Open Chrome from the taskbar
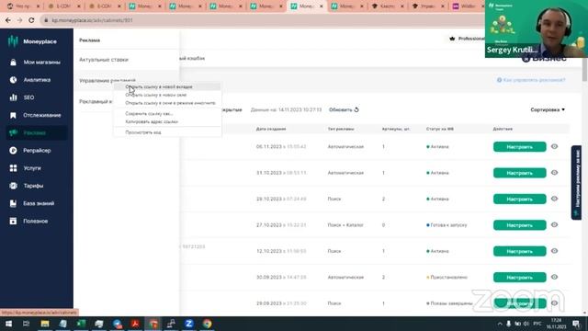 click(207, 324)
